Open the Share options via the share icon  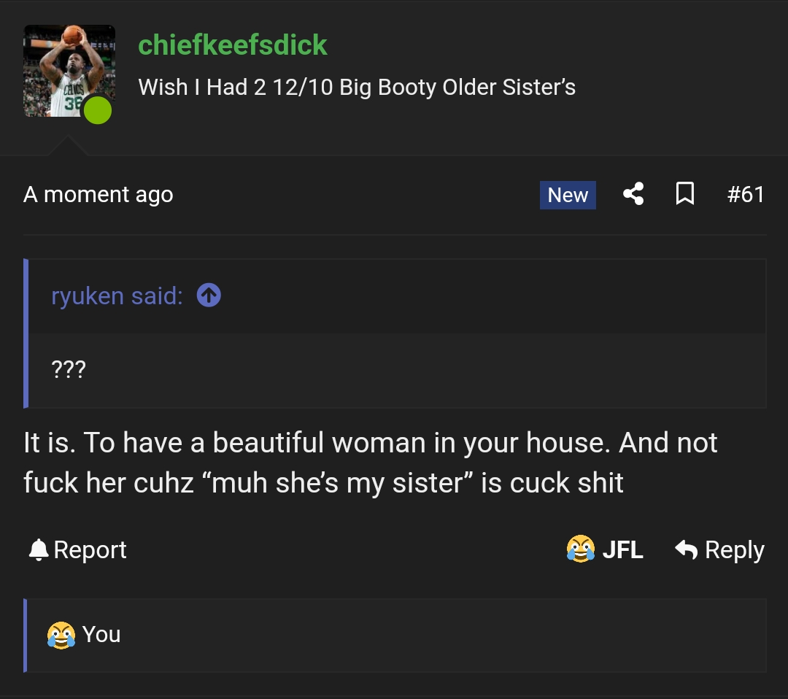(x=633, y=194)
